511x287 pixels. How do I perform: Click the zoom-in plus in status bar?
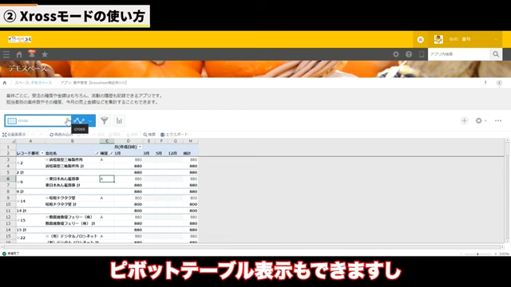tap(495, 254)
